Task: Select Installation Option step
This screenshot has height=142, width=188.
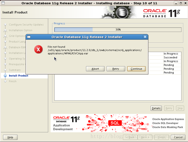Action: click(x=21, y=30)
